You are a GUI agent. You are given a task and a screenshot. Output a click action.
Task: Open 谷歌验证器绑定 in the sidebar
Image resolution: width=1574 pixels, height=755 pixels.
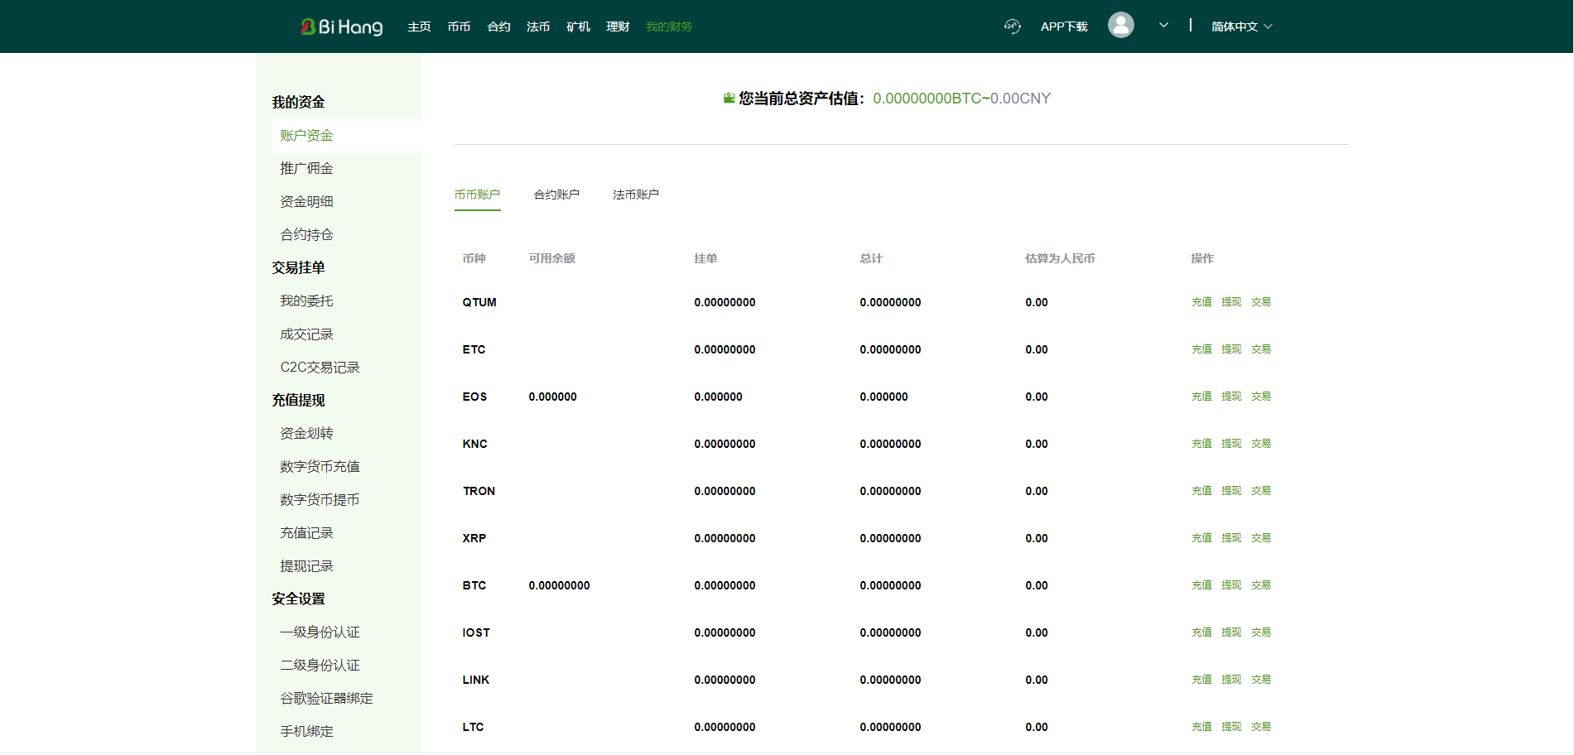click(x=326, y=698)
